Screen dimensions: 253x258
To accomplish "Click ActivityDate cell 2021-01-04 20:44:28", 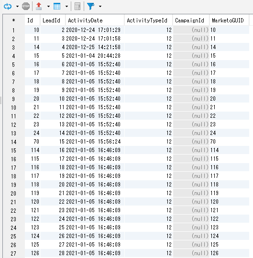I will [95, 56].
